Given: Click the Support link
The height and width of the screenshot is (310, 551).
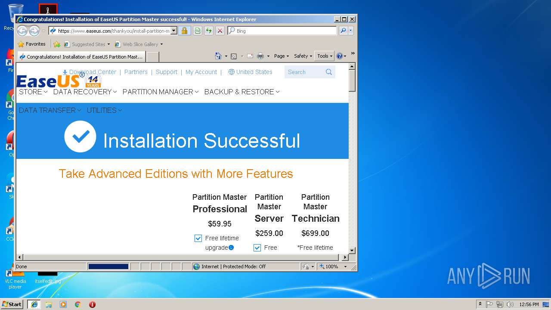Looking at the screenshot, I should [x=167, y=72].
